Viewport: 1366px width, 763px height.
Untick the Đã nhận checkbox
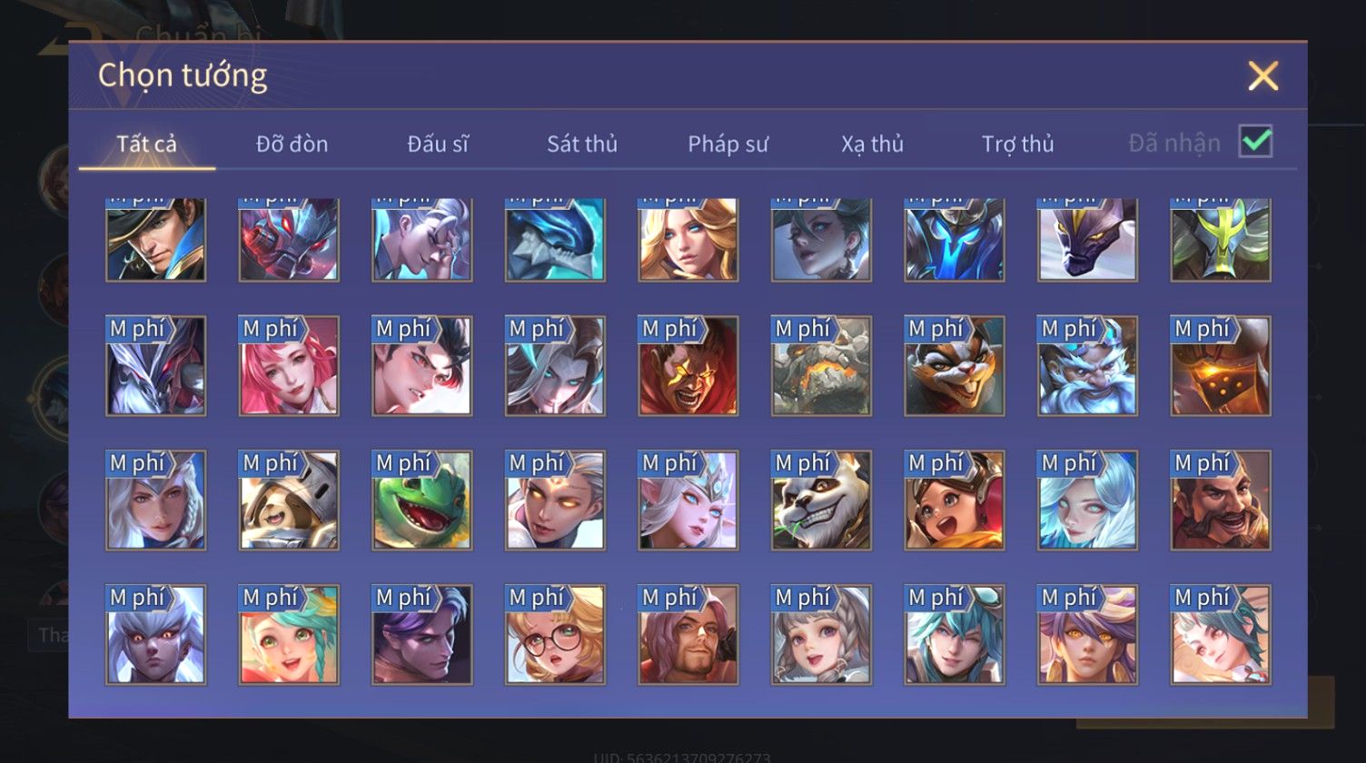click(1256, 141)
